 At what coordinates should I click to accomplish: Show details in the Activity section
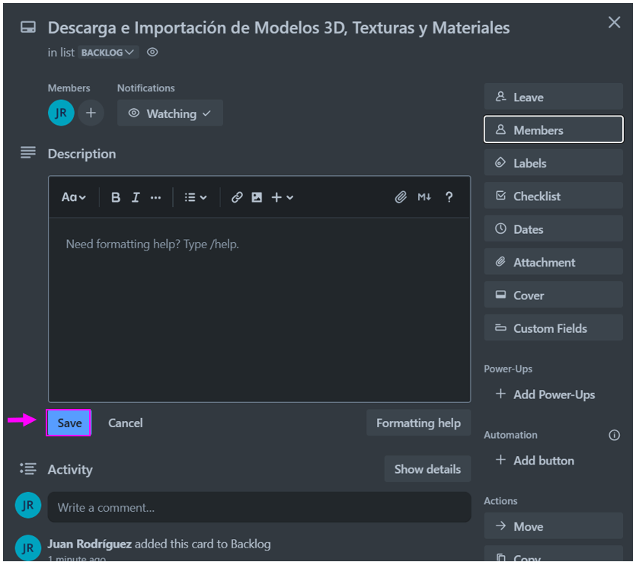(427, 469)
